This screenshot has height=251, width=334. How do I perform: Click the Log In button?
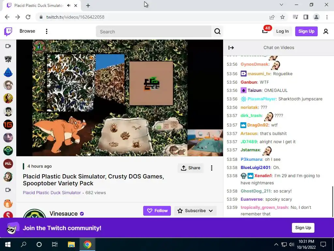(282, 31)
